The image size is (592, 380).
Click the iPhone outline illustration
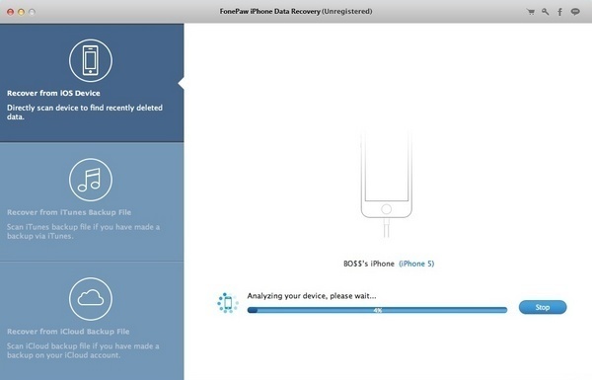click(386, 184)
